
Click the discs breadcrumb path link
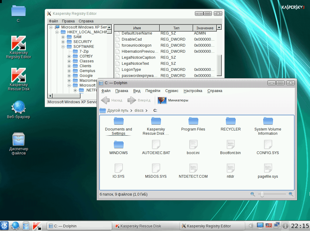(x=139, y=111)
